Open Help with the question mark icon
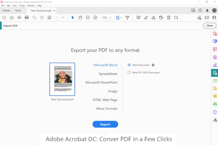 (x=200, y=10)
